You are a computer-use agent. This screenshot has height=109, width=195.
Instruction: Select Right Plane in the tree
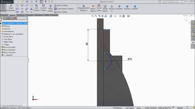coord(7,42)
